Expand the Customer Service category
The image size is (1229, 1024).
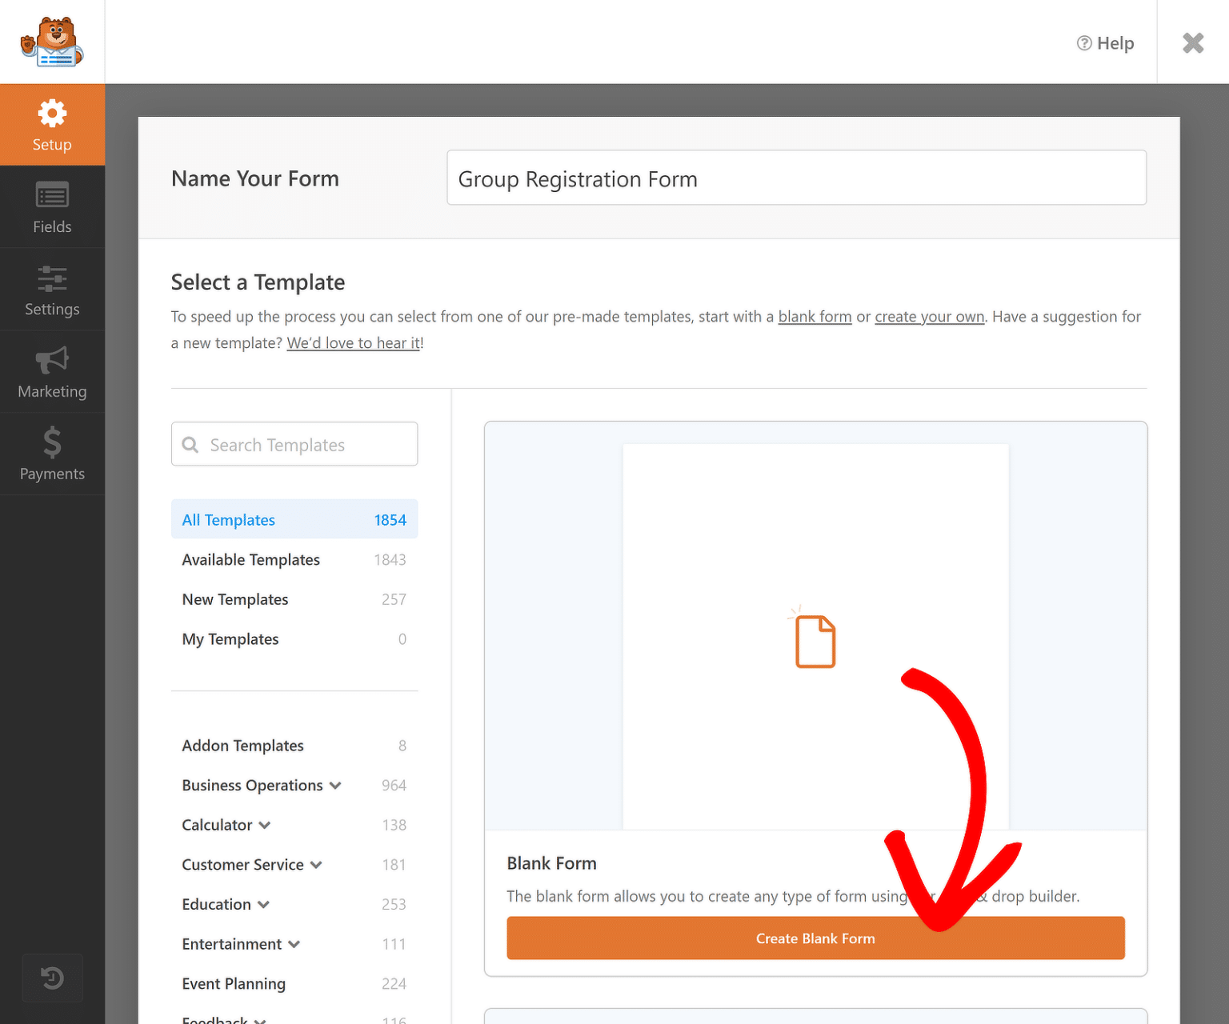pos(317,865)
